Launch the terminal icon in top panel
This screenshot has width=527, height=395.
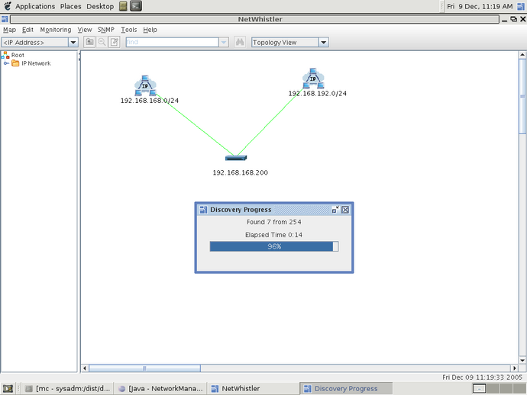[x=136, y=6]
